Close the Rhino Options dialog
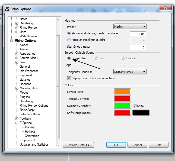Image resolution: width=175 pixels, height=161 pixels. [x=166, y=8]
